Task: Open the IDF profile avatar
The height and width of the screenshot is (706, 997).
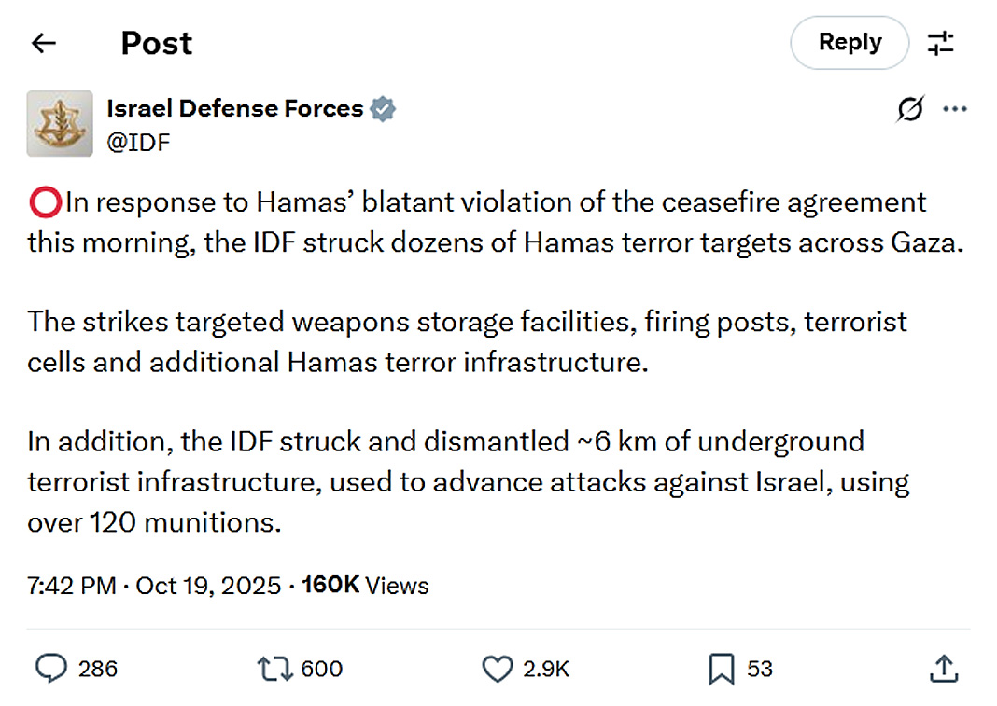Action: (60, 123)
